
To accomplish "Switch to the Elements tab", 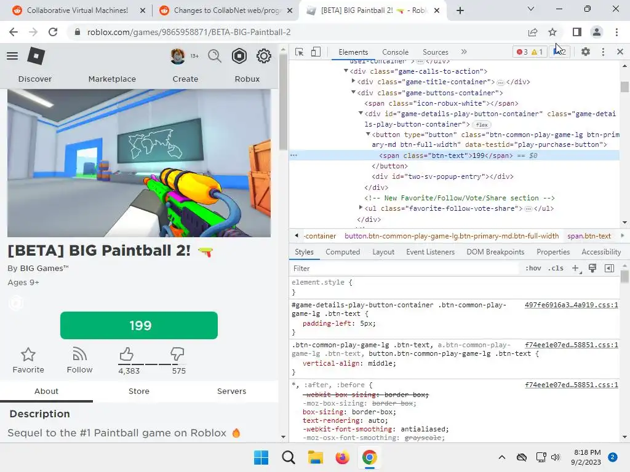I will [353, 52].
